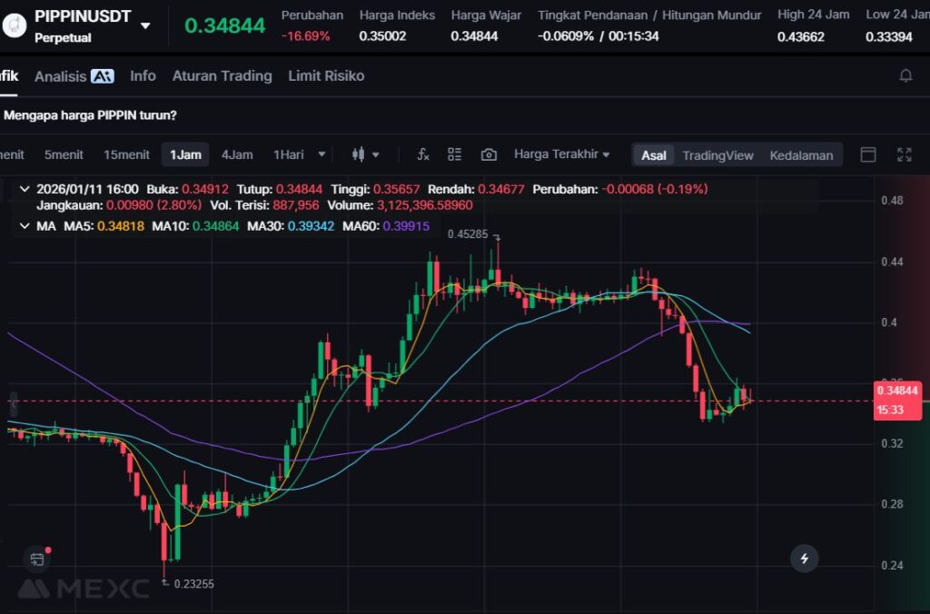
Task: Click the notification bell icon
Action: tap(905, 76)
